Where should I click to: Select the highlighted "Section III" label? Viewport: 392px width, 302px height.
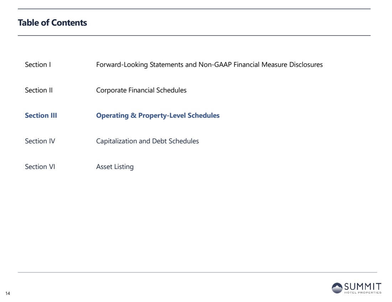point(41,116)
